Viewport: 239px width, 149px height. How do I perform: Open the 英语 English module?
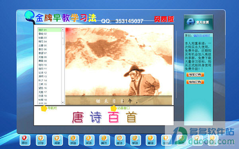[89, 140]
